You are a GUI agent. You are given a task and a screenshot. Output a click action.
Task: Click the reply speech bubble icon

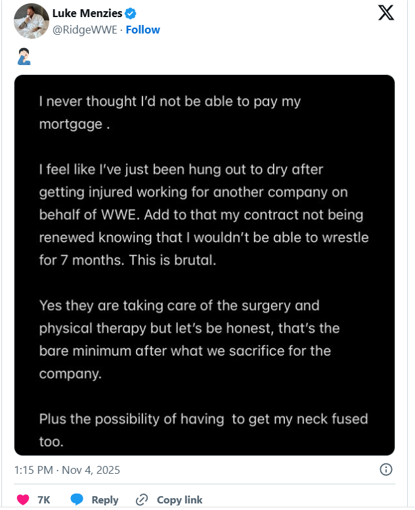pos(77,499)
